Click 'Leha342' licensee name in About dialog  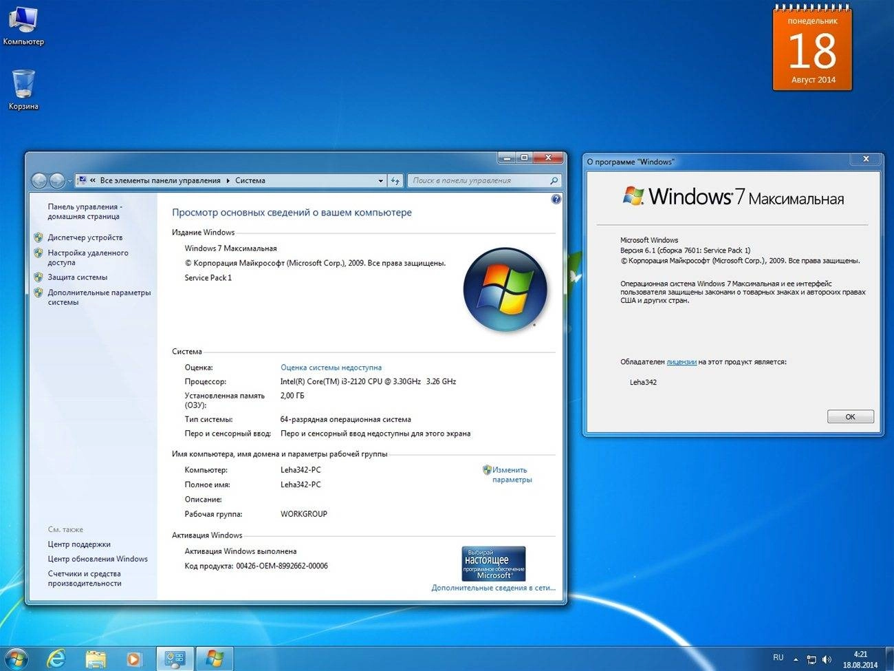click(643, 383)
